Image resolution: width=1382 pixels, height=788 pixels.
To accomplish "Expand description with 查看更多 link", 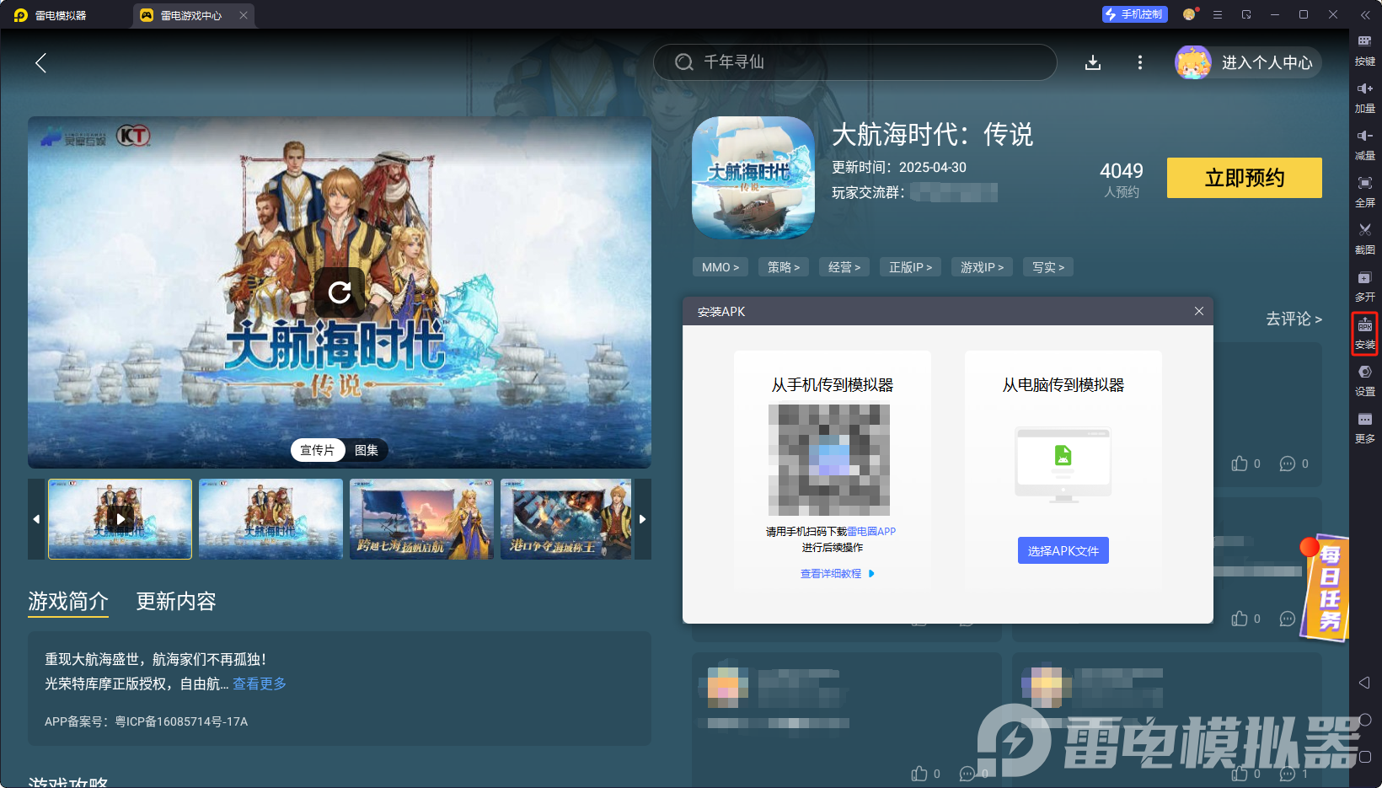I will (260, 683).
